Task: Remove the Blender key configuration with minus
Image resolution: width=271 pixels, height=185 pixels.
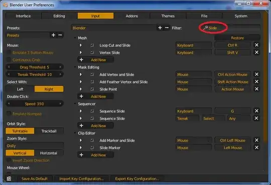Action: (167, 28)
